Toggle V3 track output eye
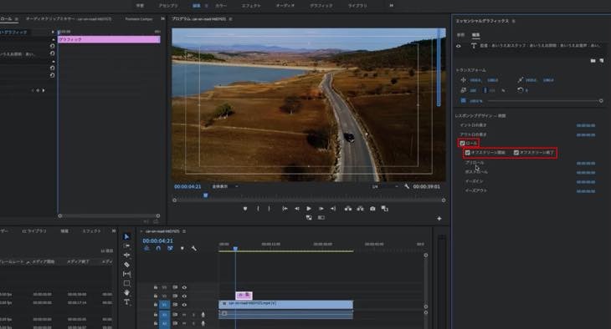The image size is (611, 329). (184, 287)
